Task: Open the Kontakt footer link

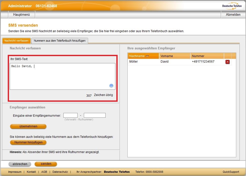Action: [x=31, y=172]
